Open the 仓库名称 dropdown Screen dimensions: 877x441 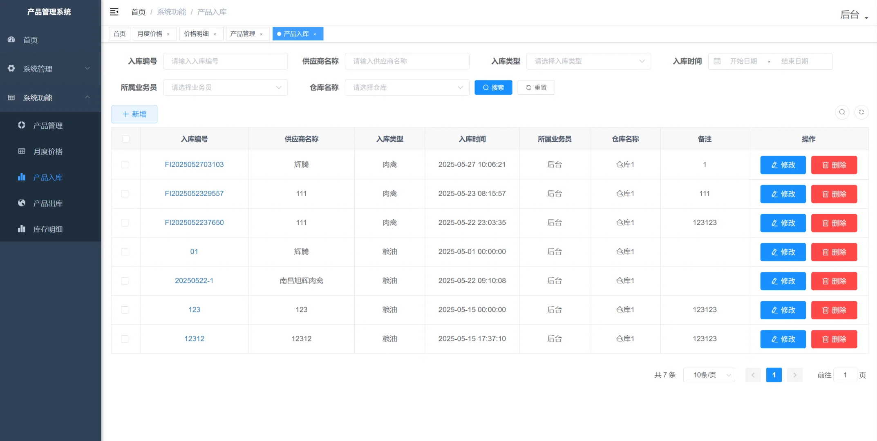pos(407,87)
